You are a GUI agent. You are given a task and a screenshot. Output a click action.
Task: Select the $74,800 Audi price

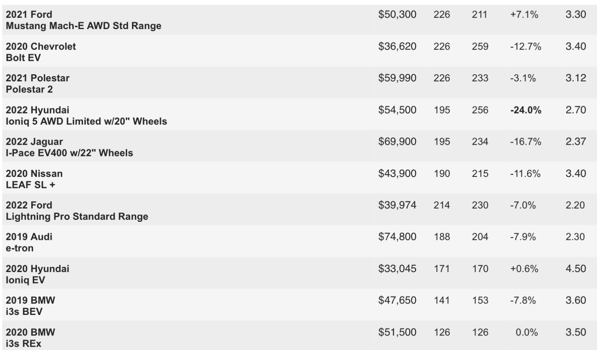[x=397, y=237]
